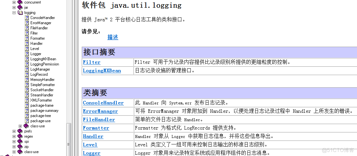Viewport: 357px width, 156px height.
Task: Open the Handler class link
Action: point(93,136)
